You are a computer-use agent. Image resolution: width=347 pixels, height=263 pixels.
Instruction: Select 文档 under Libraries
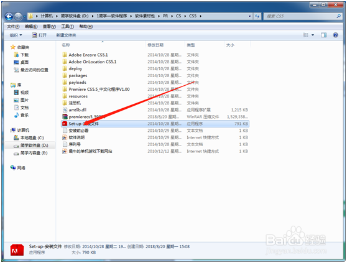pyautogui.click(x=24, y=108)
